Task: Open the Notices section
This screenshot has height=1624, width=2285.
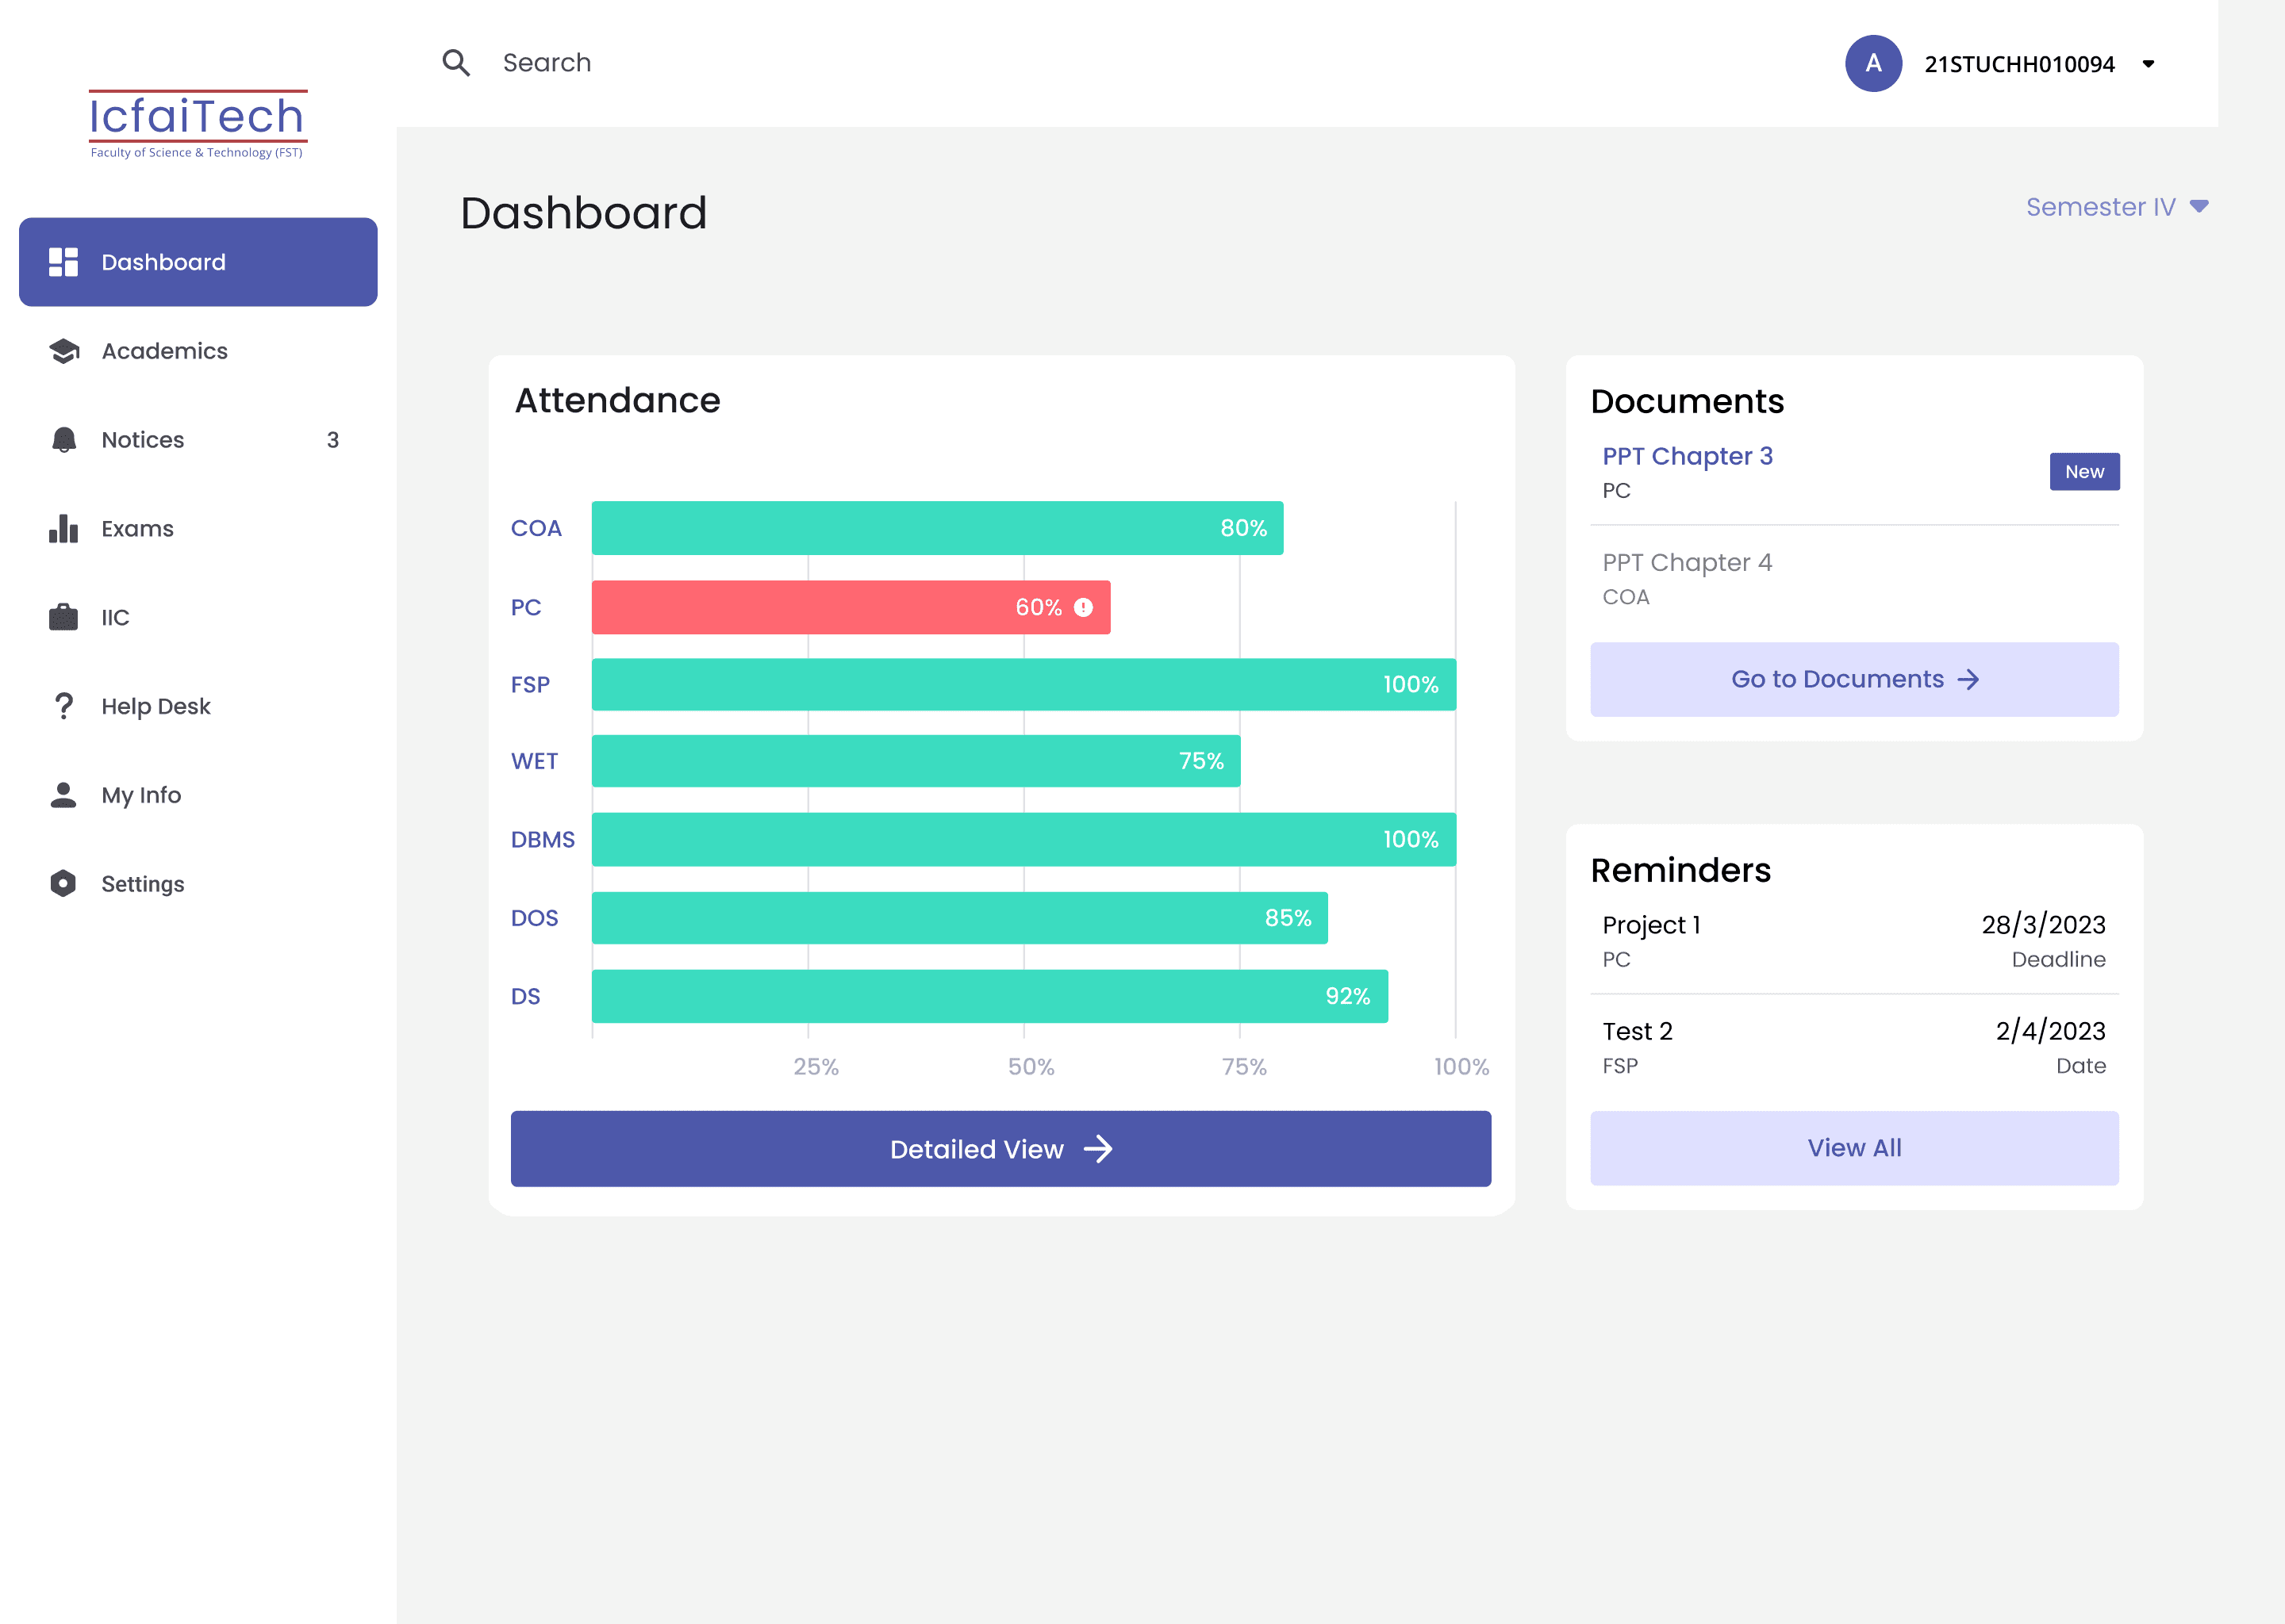Action: (198, 440)
